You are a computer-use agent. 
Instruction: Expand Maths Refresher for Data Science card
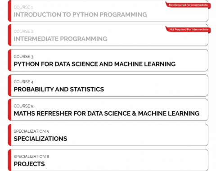[x=108, y=110]
